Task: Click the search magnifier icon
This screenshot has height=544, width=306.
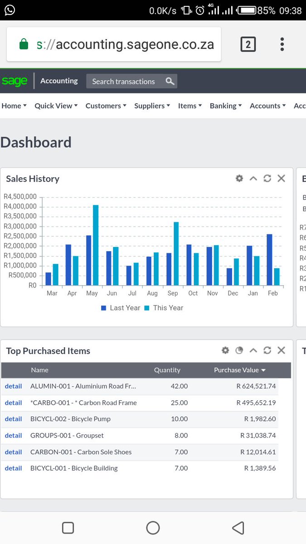Action: [170, 81]
